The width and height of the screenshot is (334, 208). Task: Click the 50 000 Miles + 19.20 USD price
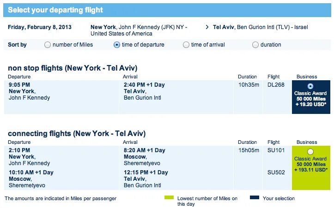[x=310, y=102]
